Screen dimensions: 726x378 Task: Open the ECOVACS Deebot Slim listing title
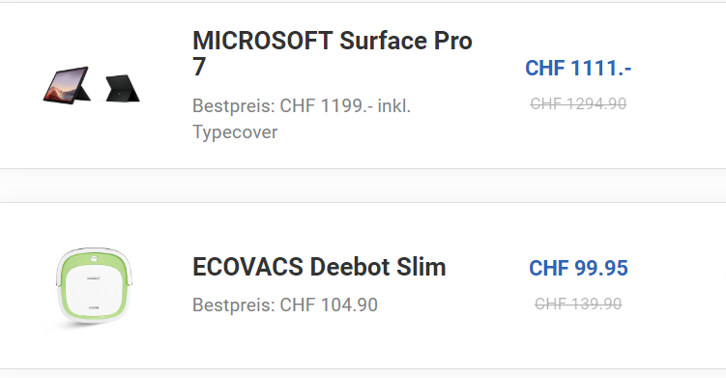pyautogui.click(x=319, y=267)
